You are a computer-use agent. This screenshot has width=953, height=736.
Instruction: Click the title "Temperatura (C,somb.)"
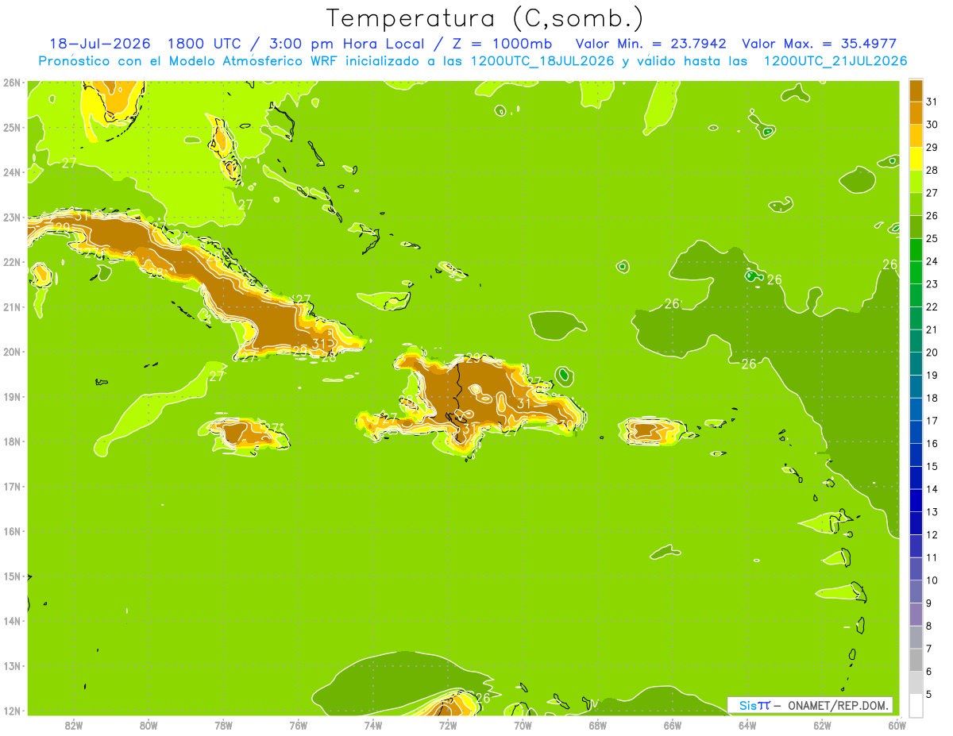tap(485, 18)
